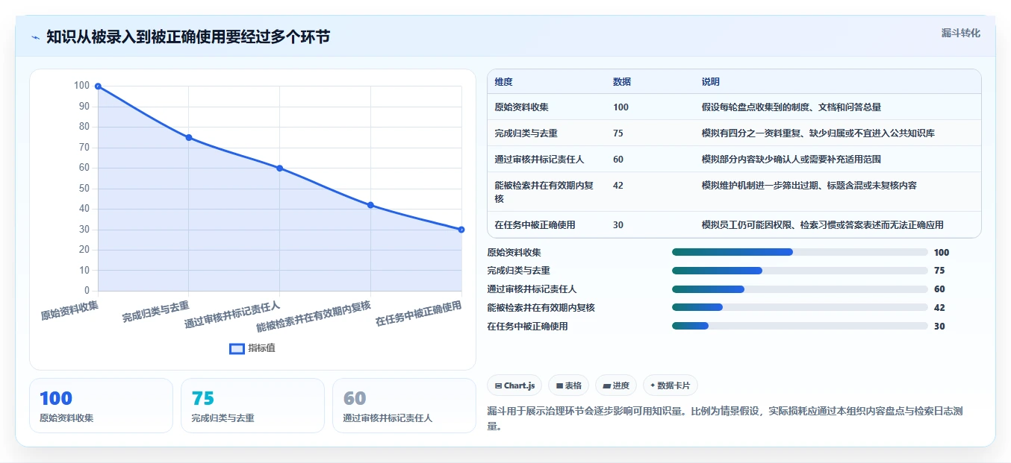Viewport: 1011px width, 463px height.
Task: Toggle the 指标值 legend swatch
Action: (x=237, y=348)
